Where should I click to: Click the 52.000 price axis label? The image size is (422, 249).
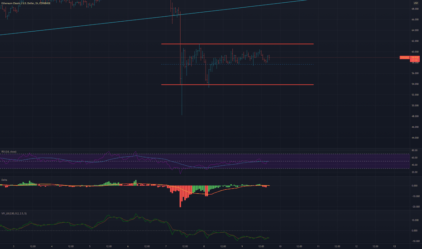[x=415, y=95]
